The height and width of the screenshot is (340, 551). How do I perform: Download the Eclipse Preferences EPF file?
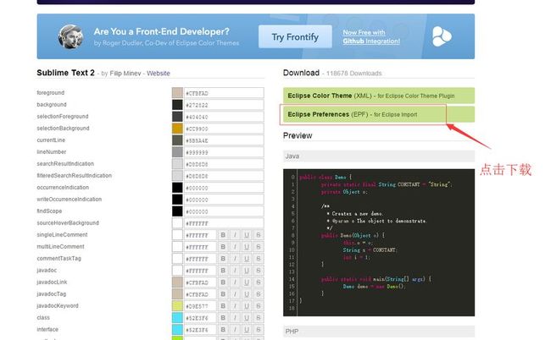coord(379,115)
